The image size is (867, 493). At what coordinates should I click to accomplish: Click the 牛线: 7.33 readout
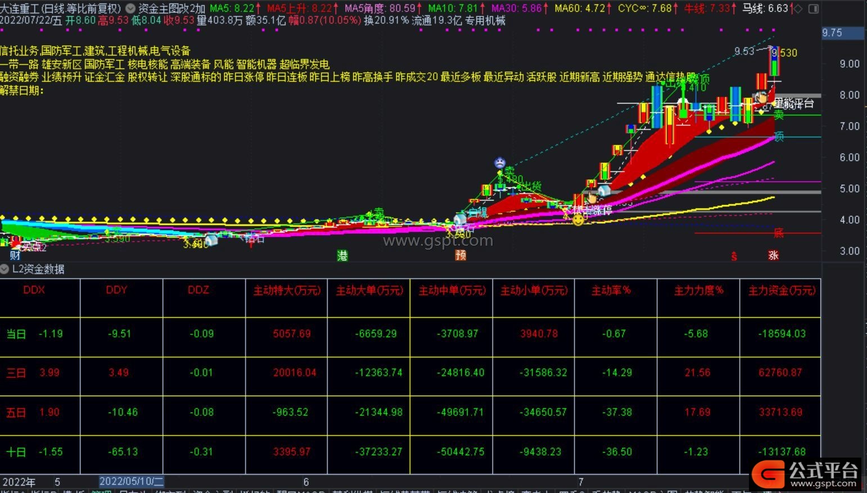(x=710, y=8)
